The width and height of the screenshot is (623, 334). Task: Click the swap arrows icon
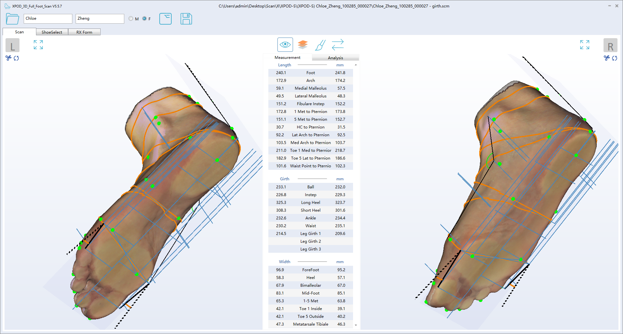point(338,45)
